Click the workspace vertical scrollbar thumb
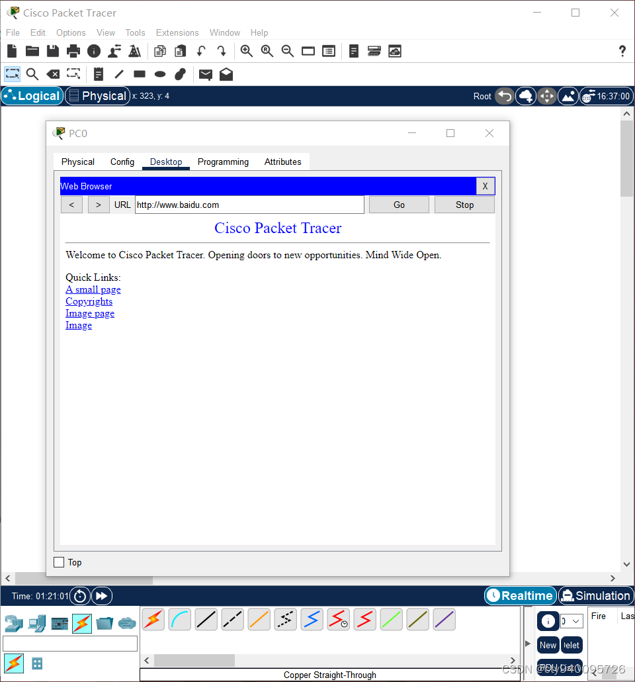The image size is (635, 682). (x=626, y=159)
